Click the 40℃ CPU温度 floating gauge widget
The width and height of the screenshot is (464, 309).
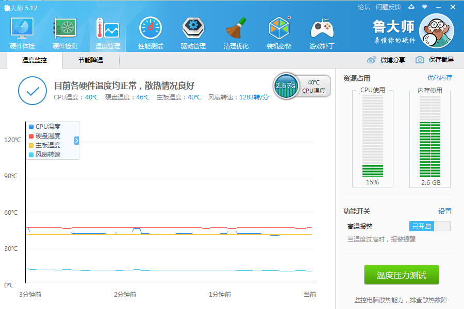302,86
